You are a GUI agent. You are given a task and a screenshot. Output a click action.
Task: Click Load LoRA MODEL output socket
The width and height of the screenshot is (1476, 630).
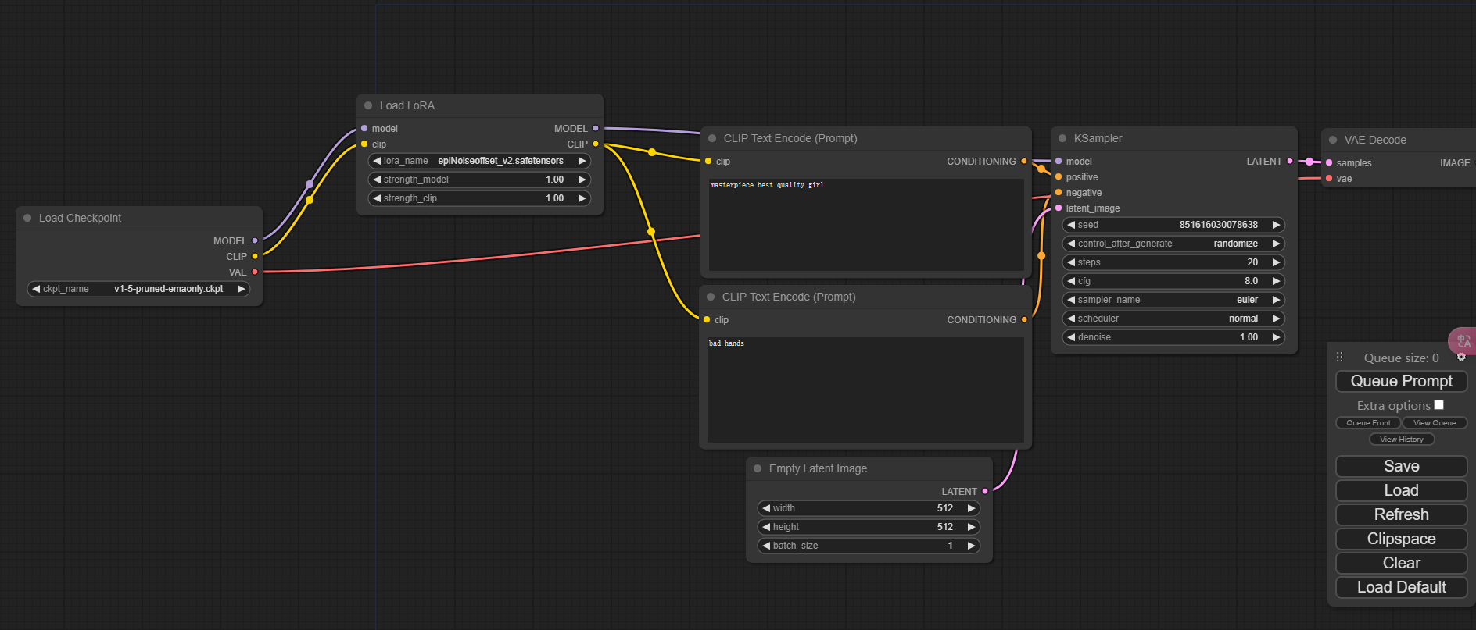596,128
